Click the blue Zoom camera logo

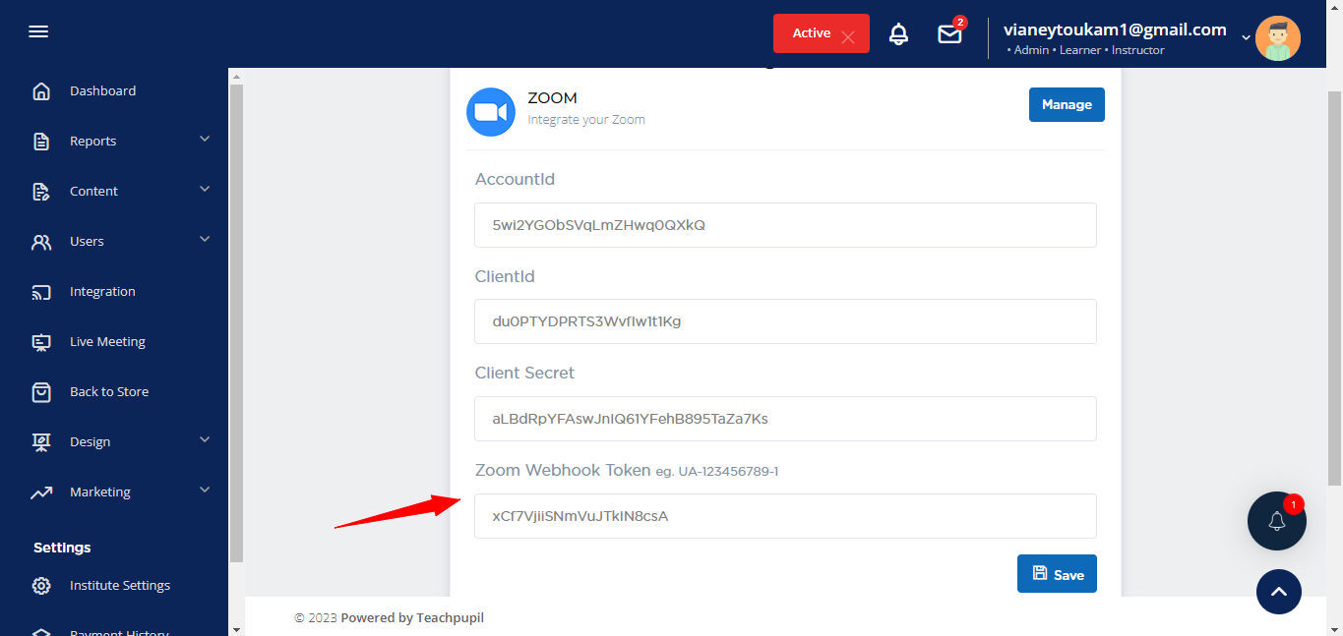[x=490, y=112]
